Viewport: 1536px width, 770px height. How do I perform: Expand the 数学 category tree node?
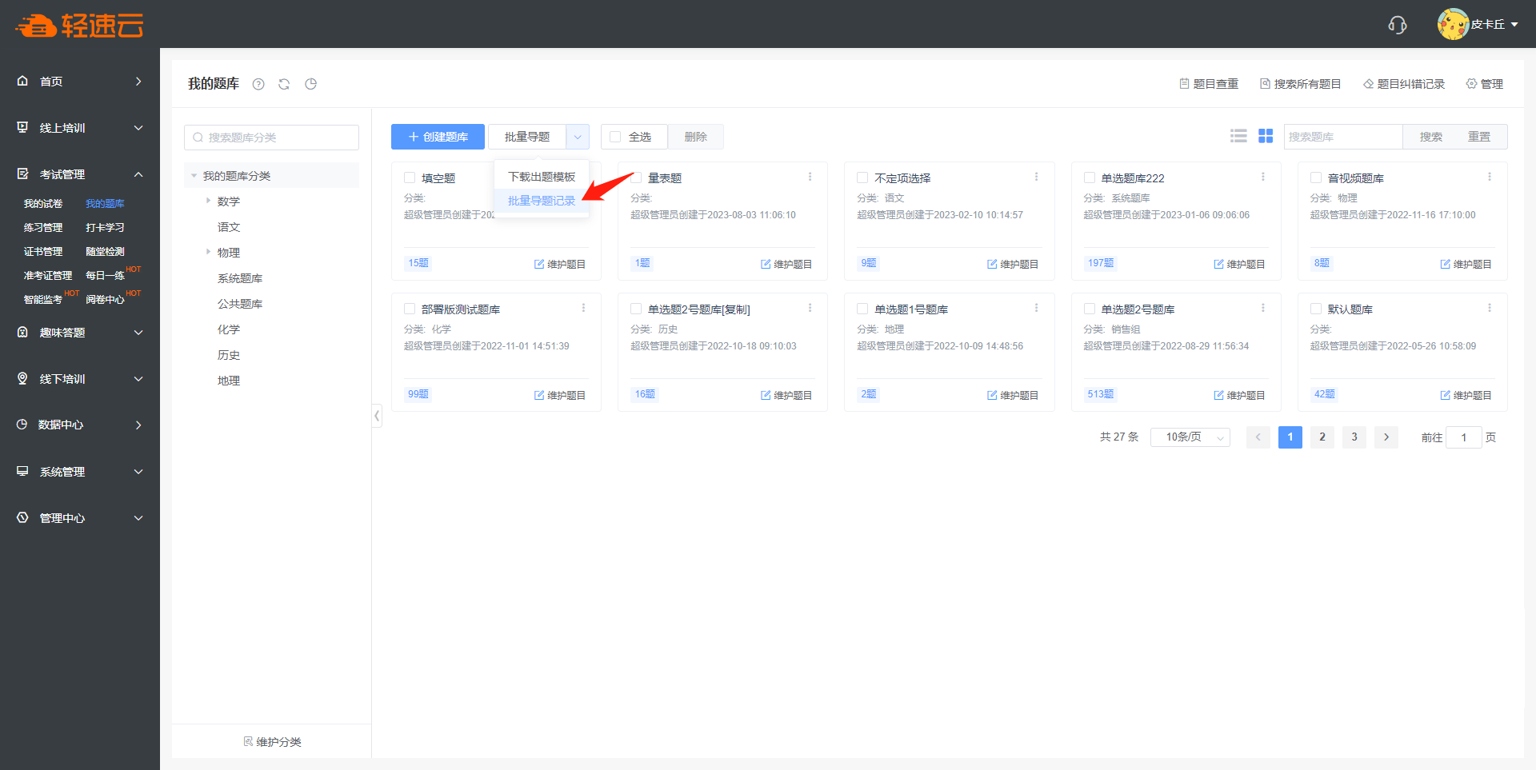208,201
